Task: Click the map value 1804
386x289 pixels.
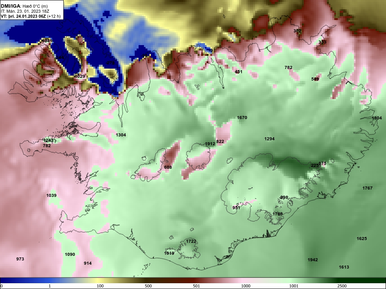Action: pyautogui.click(x=377, y=118)
